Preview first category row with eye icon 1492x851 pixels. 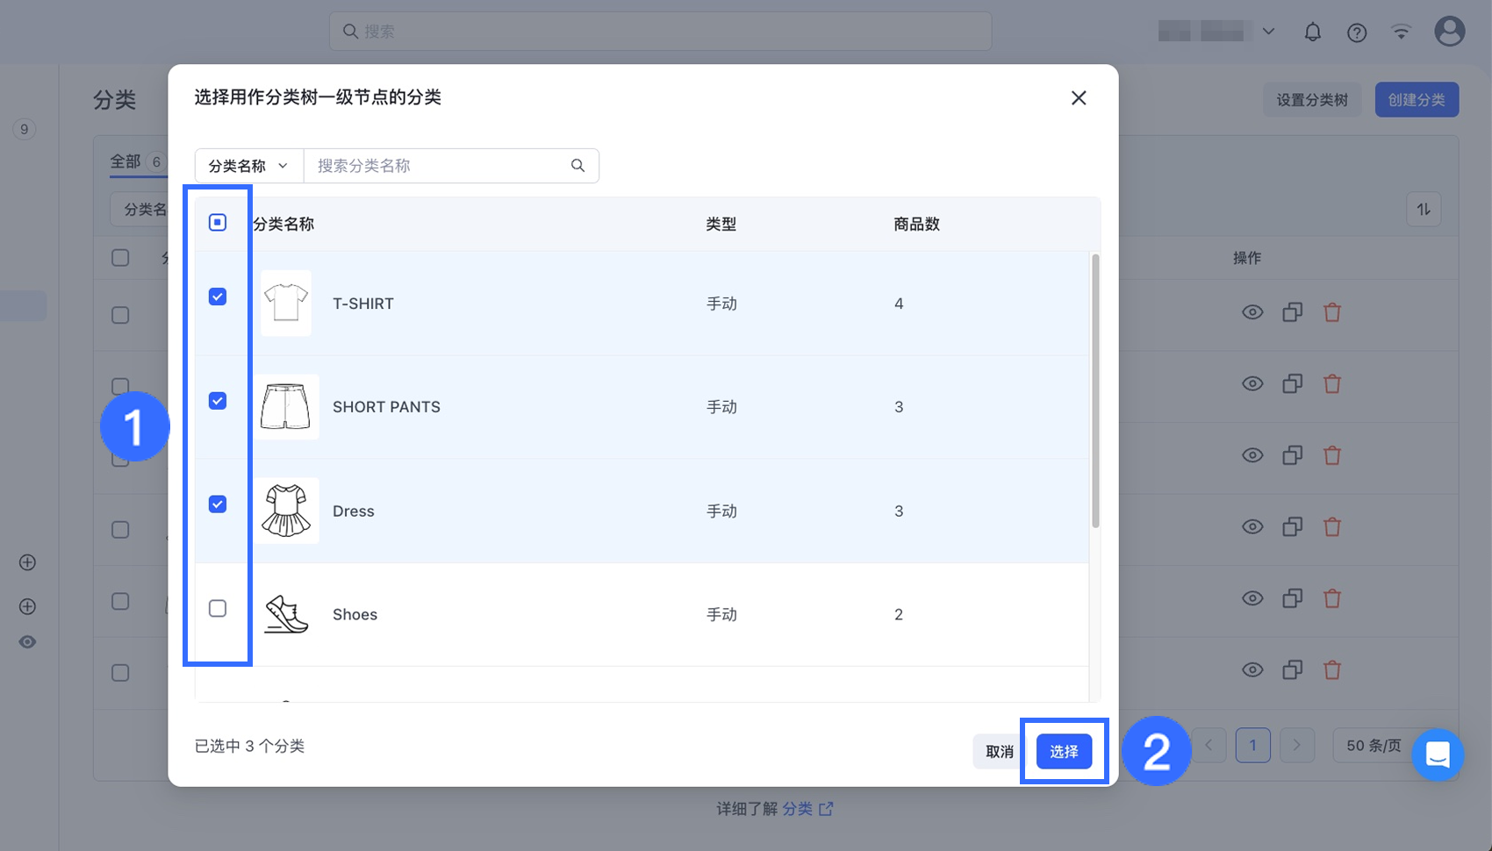tap(1252, 312)
